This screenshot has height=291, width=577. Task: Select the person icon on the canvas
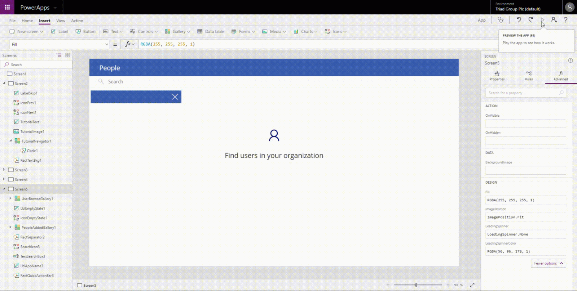[274, 135]
